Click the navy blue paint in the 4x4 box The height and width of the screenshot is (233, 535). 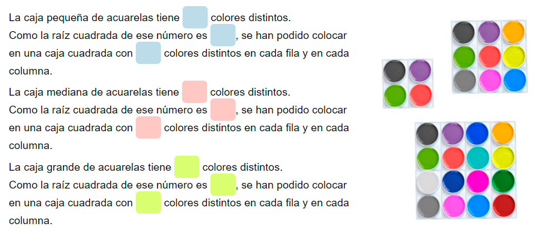[x=453, y=181]
